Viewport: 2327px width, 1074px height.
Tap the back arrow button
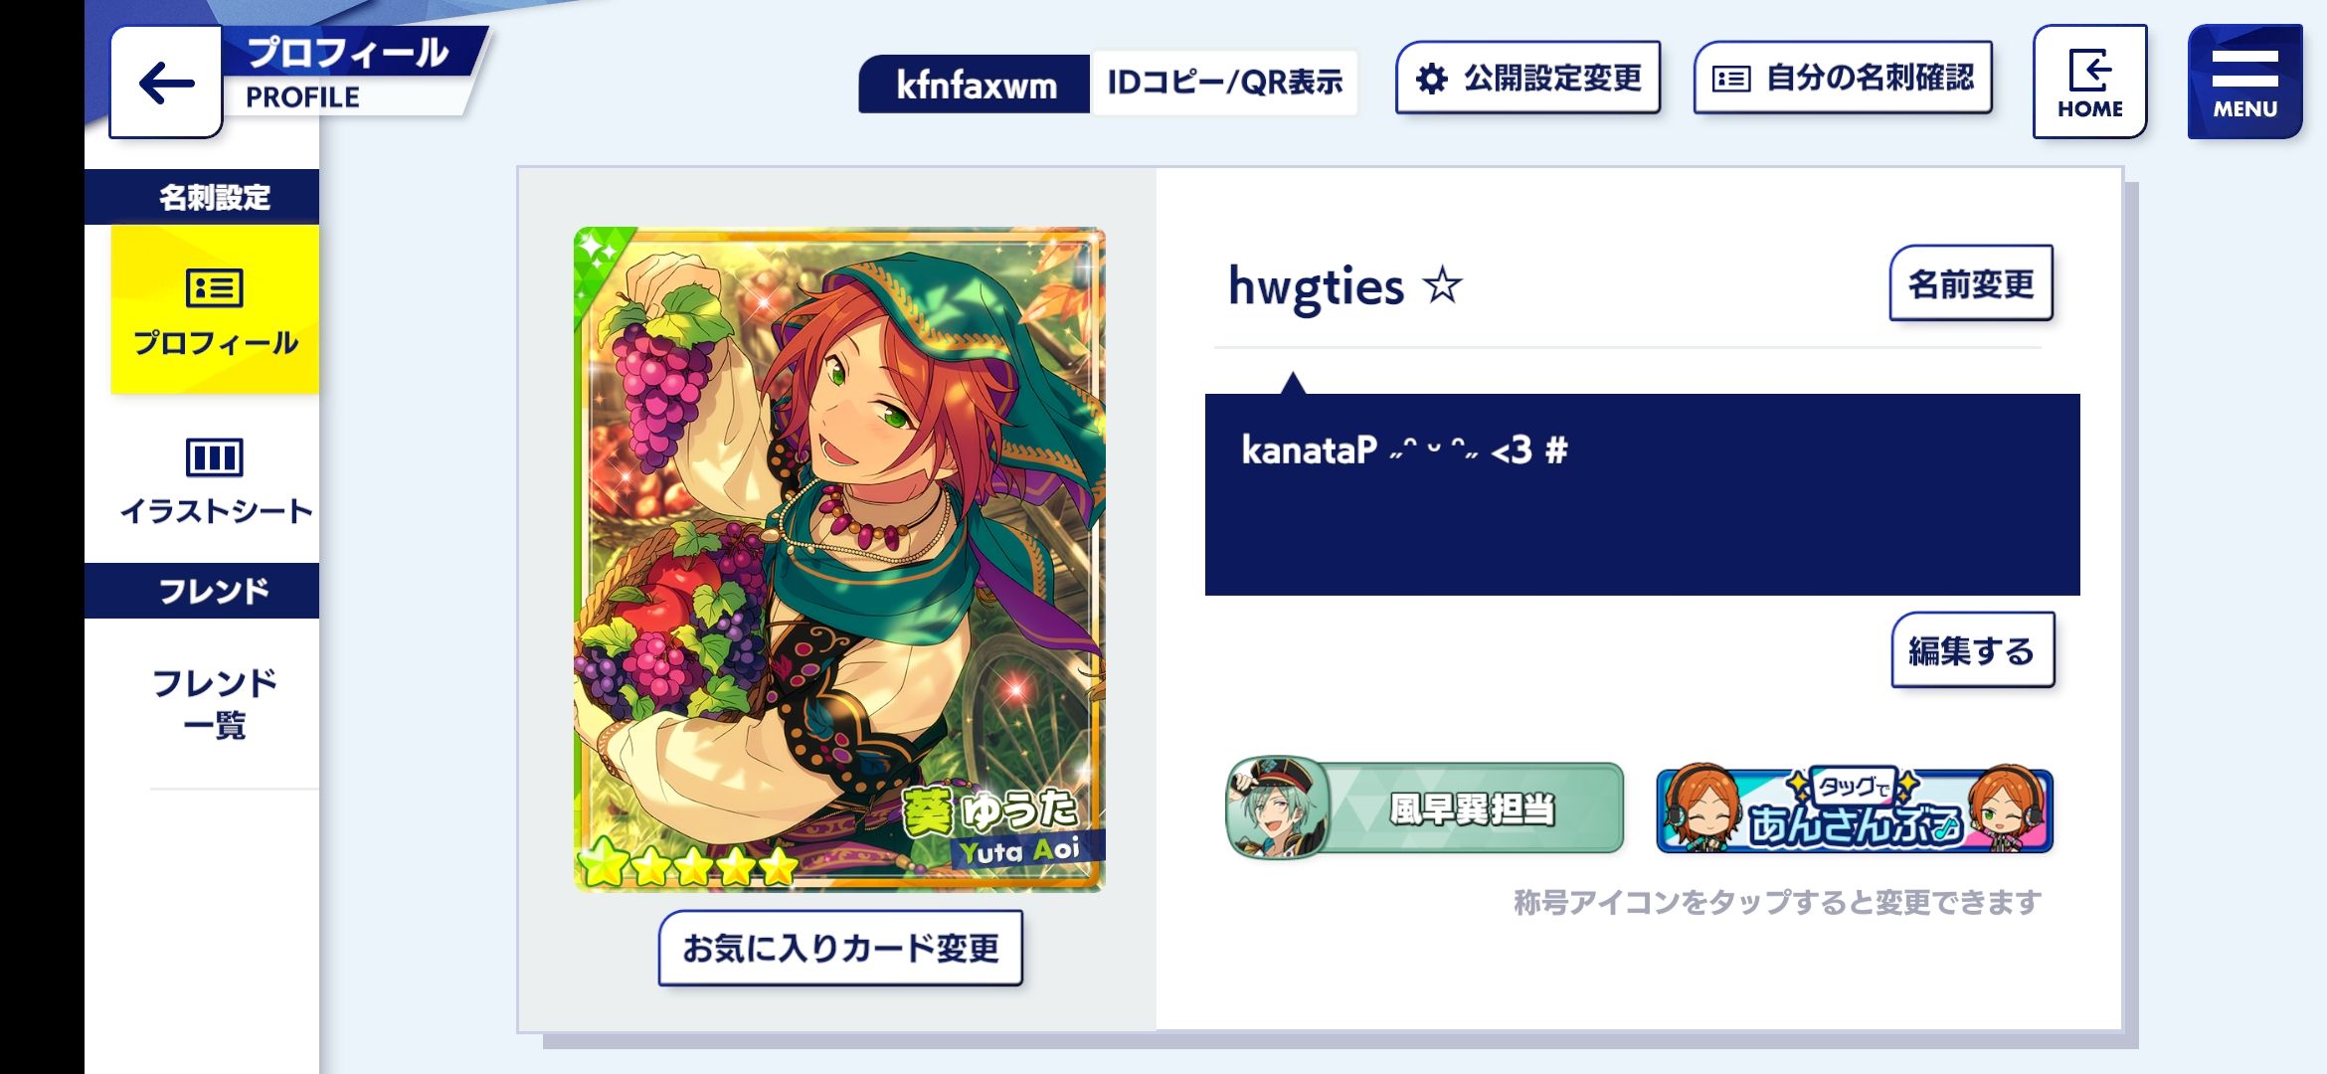coord(165,83)
